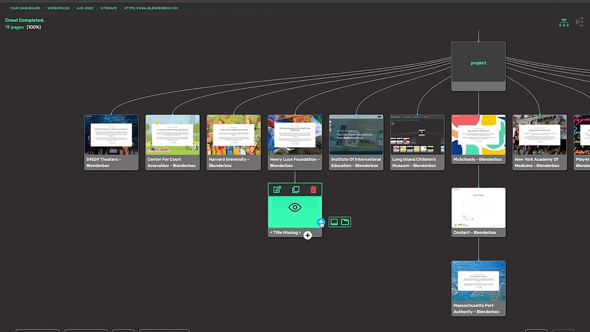590x332 pixels.
Task: Navigate to the Sitemaps breadcrumb entry
Action: (x=108, y=8)
